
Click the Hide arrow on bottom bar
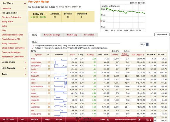[150, 120]
